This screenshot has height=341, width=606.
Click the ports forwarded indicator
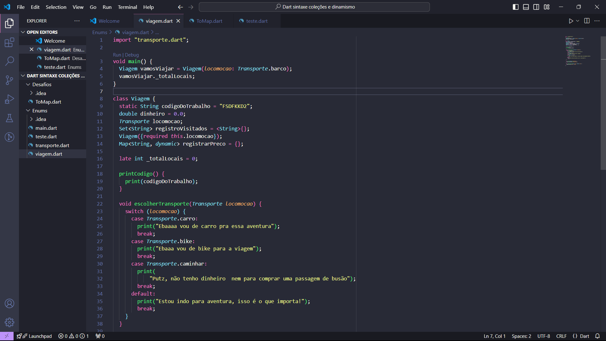point(100,336)
